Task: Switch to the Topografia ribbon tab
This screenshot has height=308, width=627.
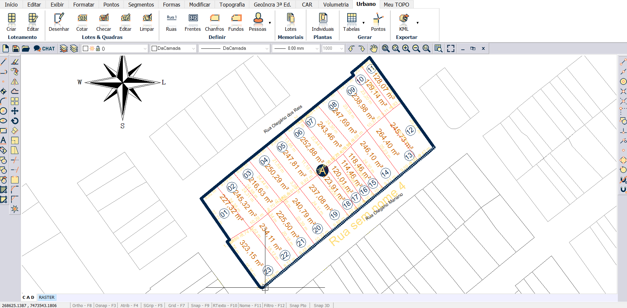Action: (232, 5)
